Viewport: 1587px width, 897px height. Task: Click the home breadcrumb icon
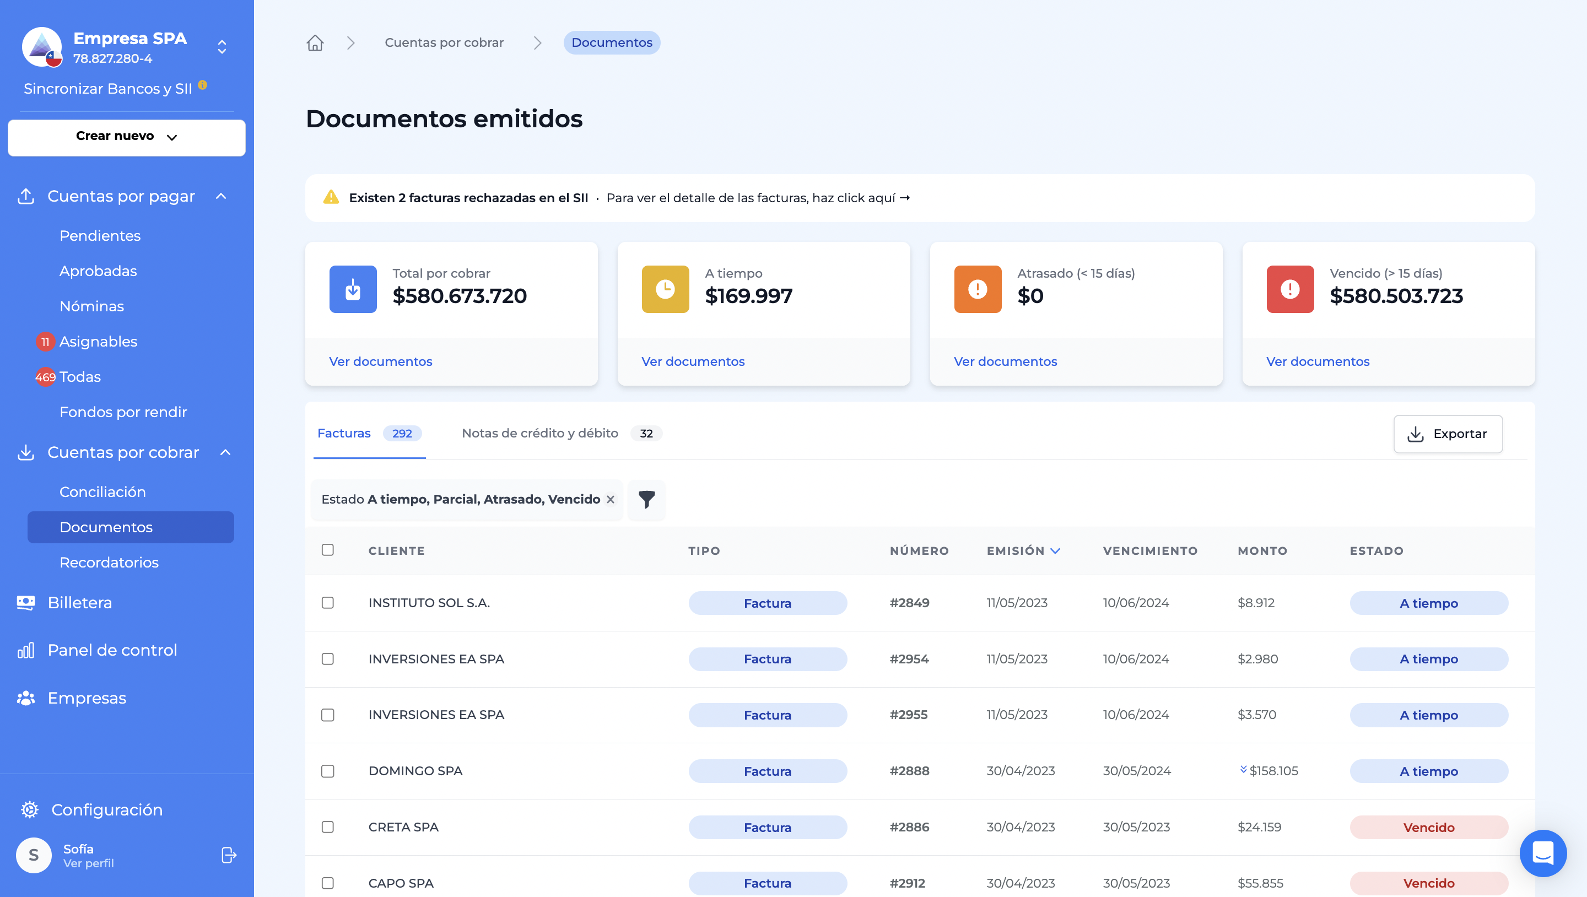tap(315, 42)
